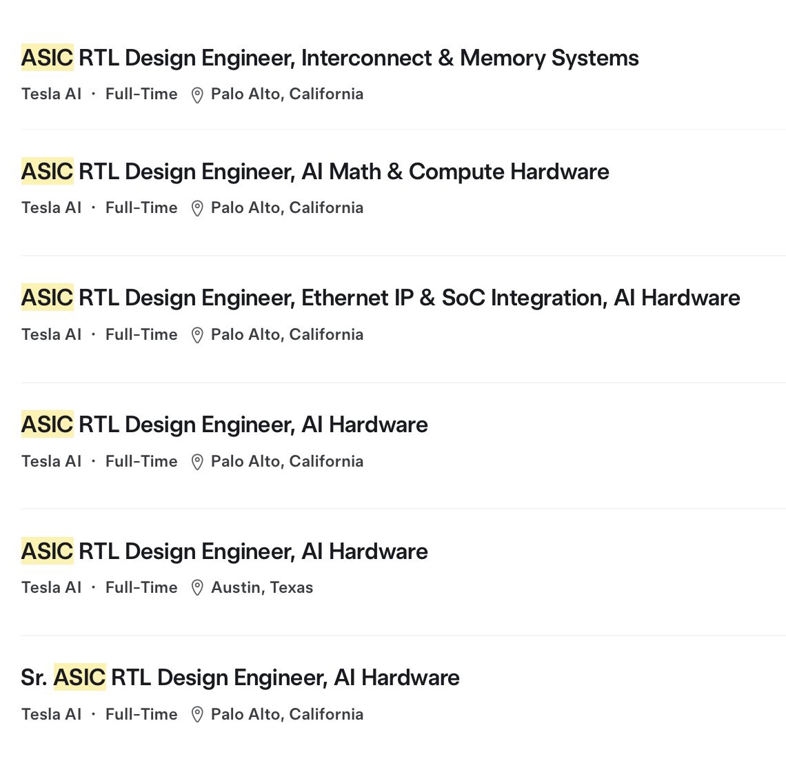Image resolution: width=786 pixels, height=761 pixels.
Task: Click Palo Alto location under Ethernet IP job
Action: 287,334
